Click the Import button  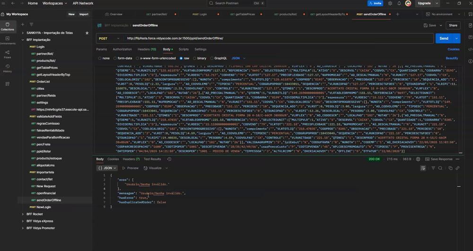(84, 14)
